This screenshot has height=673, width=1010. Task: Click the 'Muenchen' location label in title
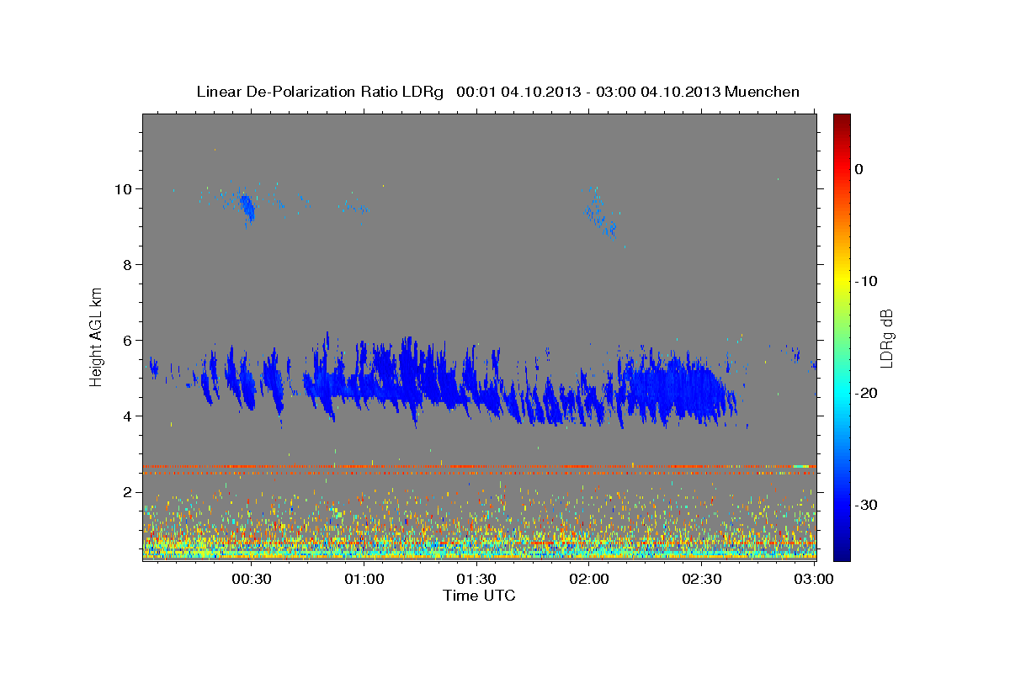coord(763,92)
